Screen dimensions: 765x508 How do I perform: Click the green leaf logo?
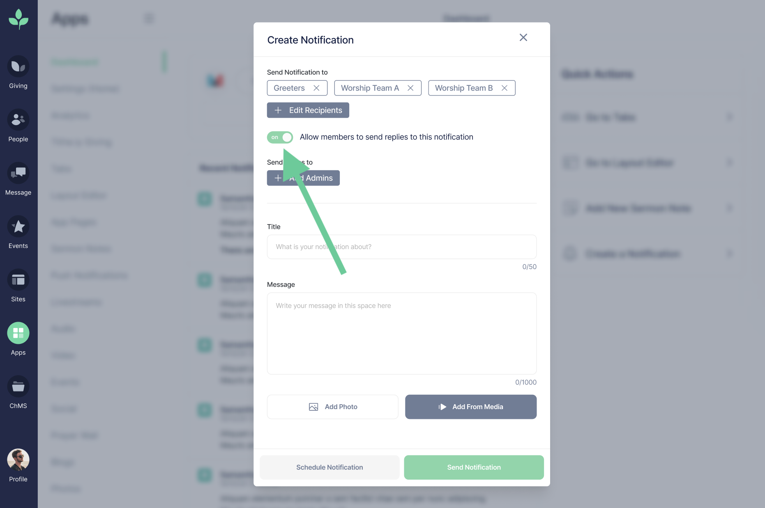coord(18,19)
